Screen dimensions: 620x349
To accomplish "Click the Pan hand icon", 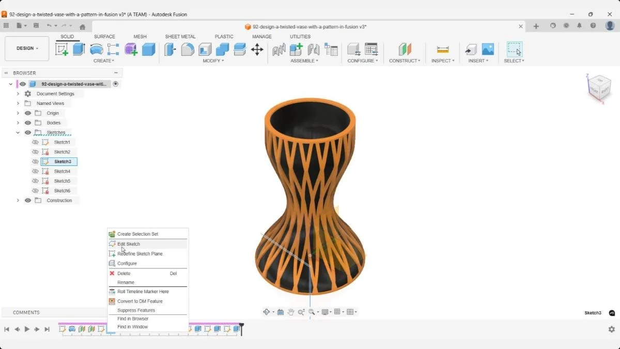I will pyautogui.click(x=291, y=312).
